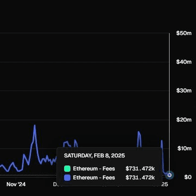
Task: Click the Nov '24 date label
Action: coord(16,184)
